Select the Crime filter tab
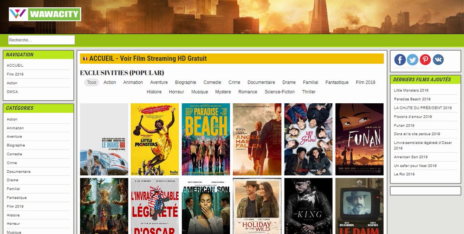This screenshot has height=234, width=464. (234, 82)
